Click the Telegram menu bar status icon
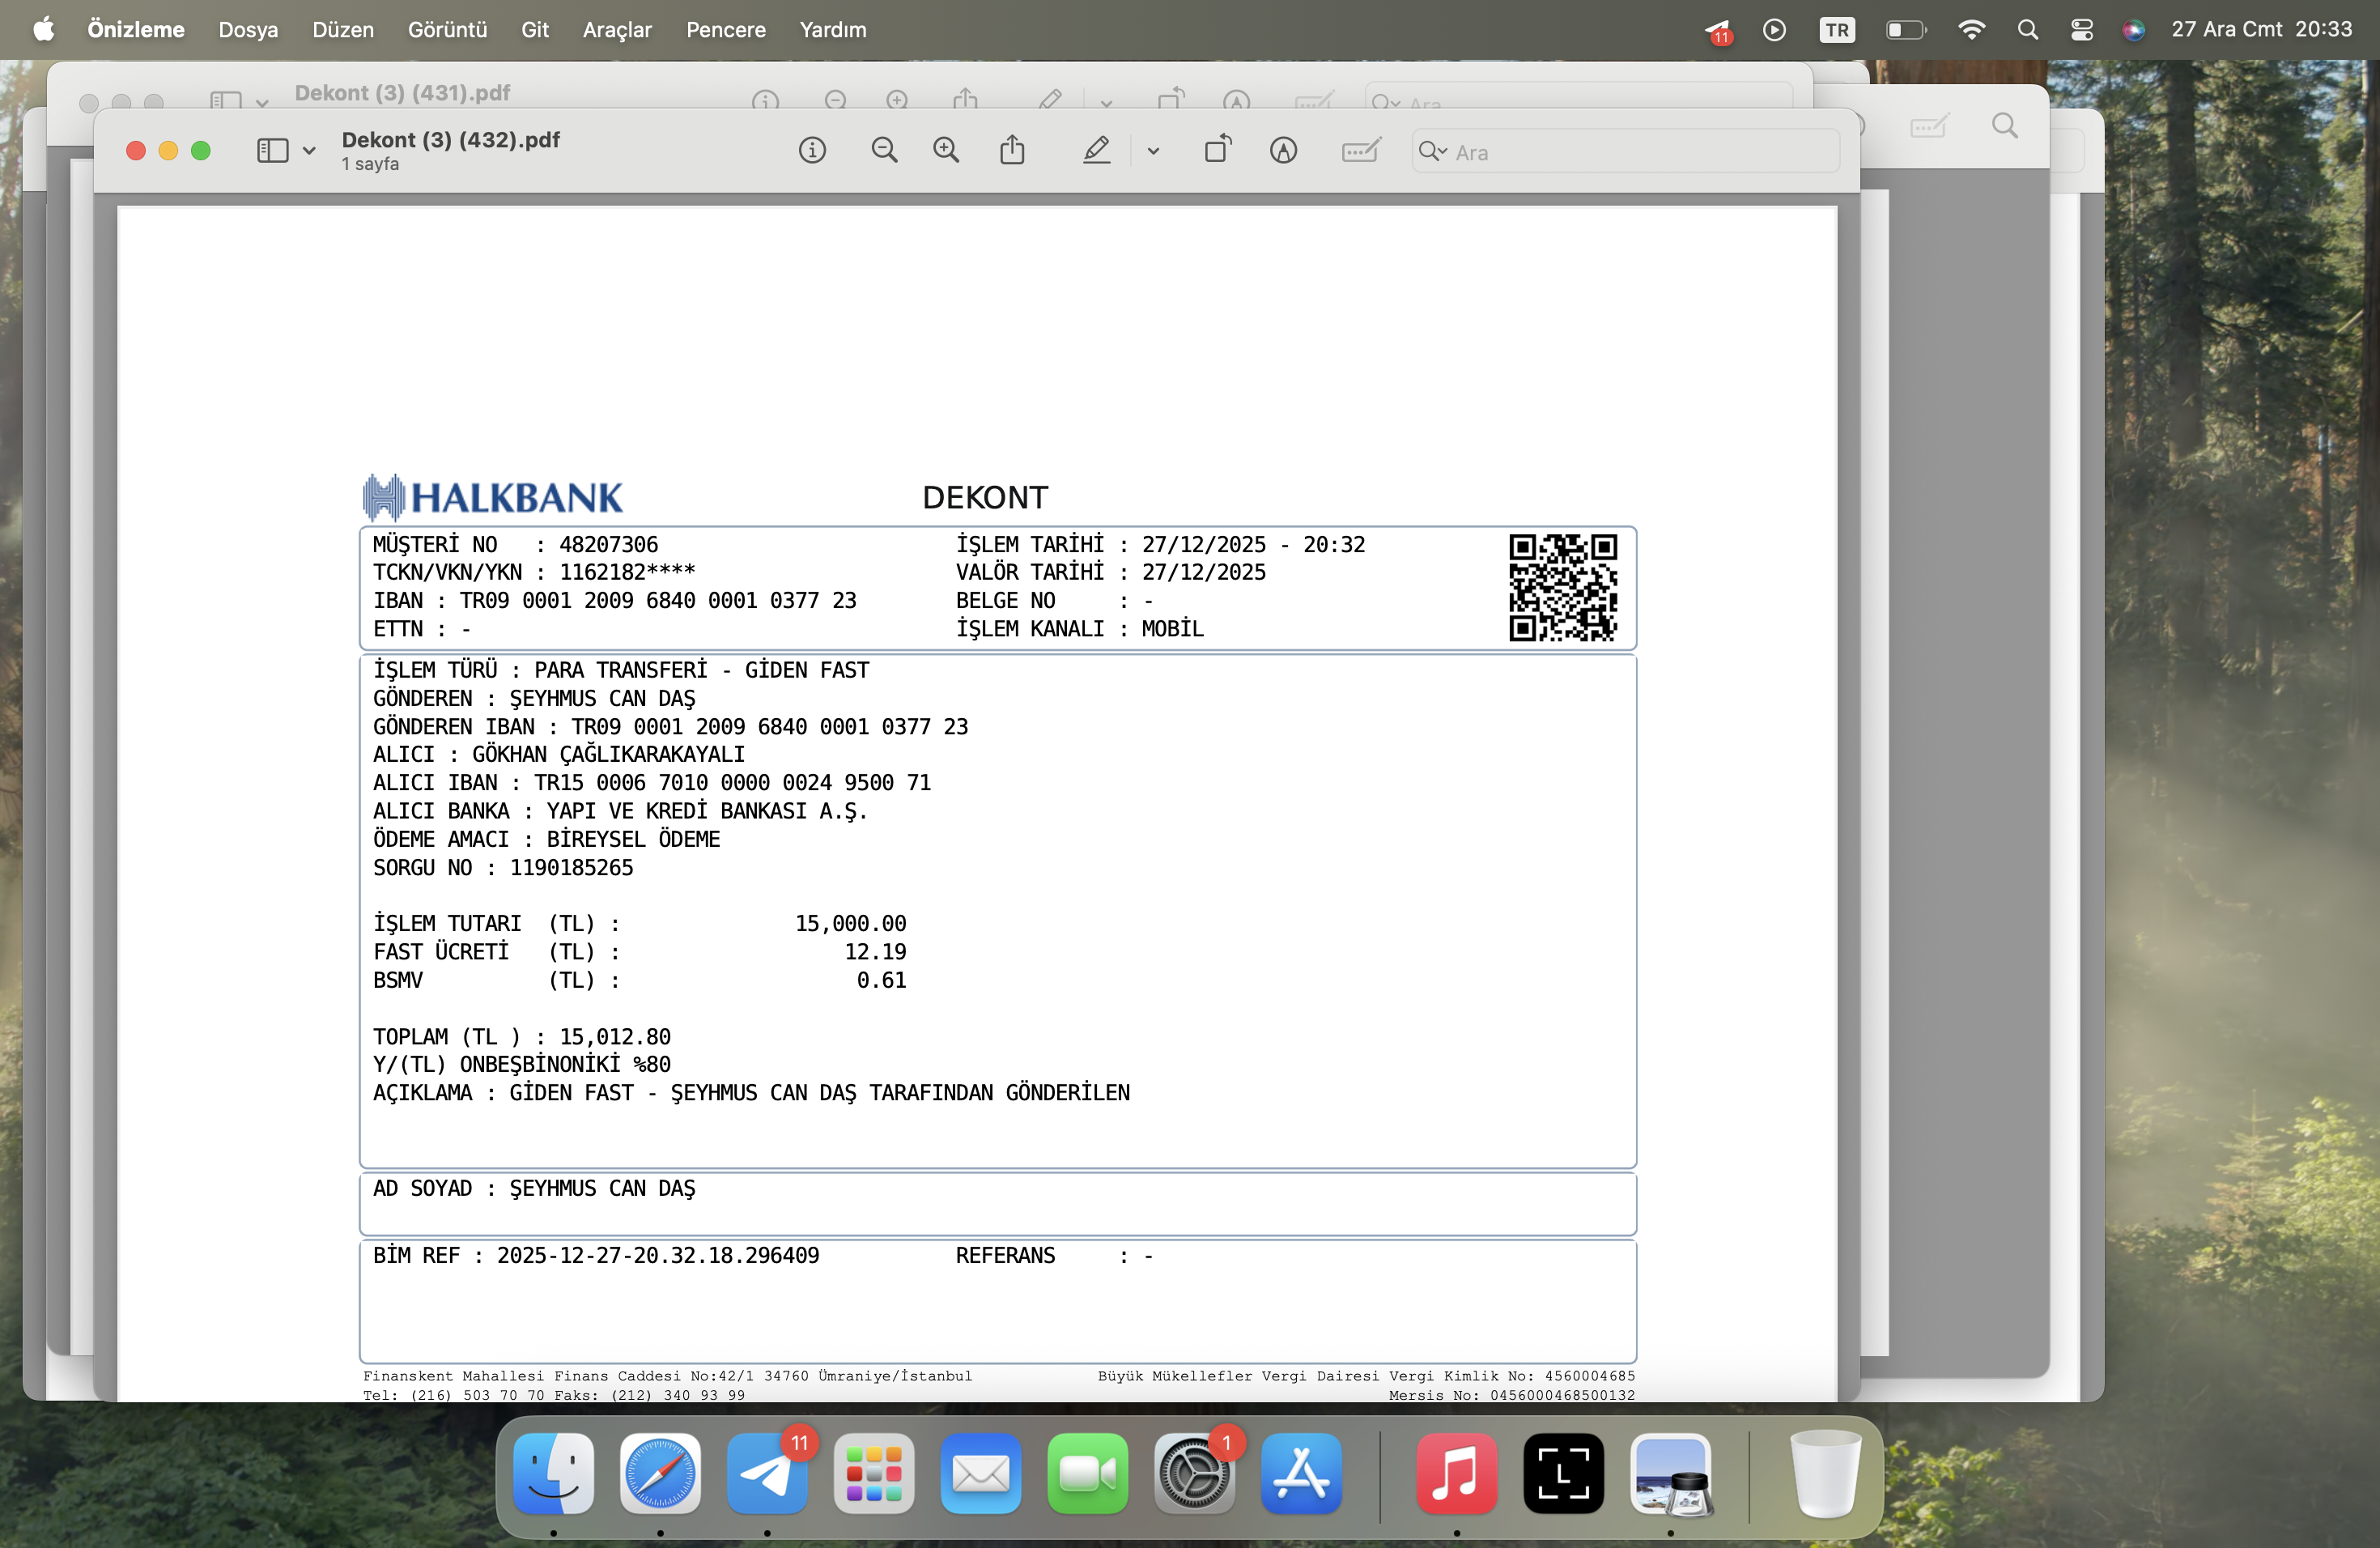Image resolution: width=2380 pixels, height=1548 pixels. click(1718, 31)
